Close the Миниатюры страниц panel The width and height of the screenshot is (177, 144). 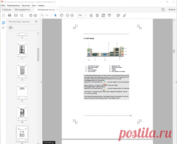pyautogui.click(x=36, y=22)
